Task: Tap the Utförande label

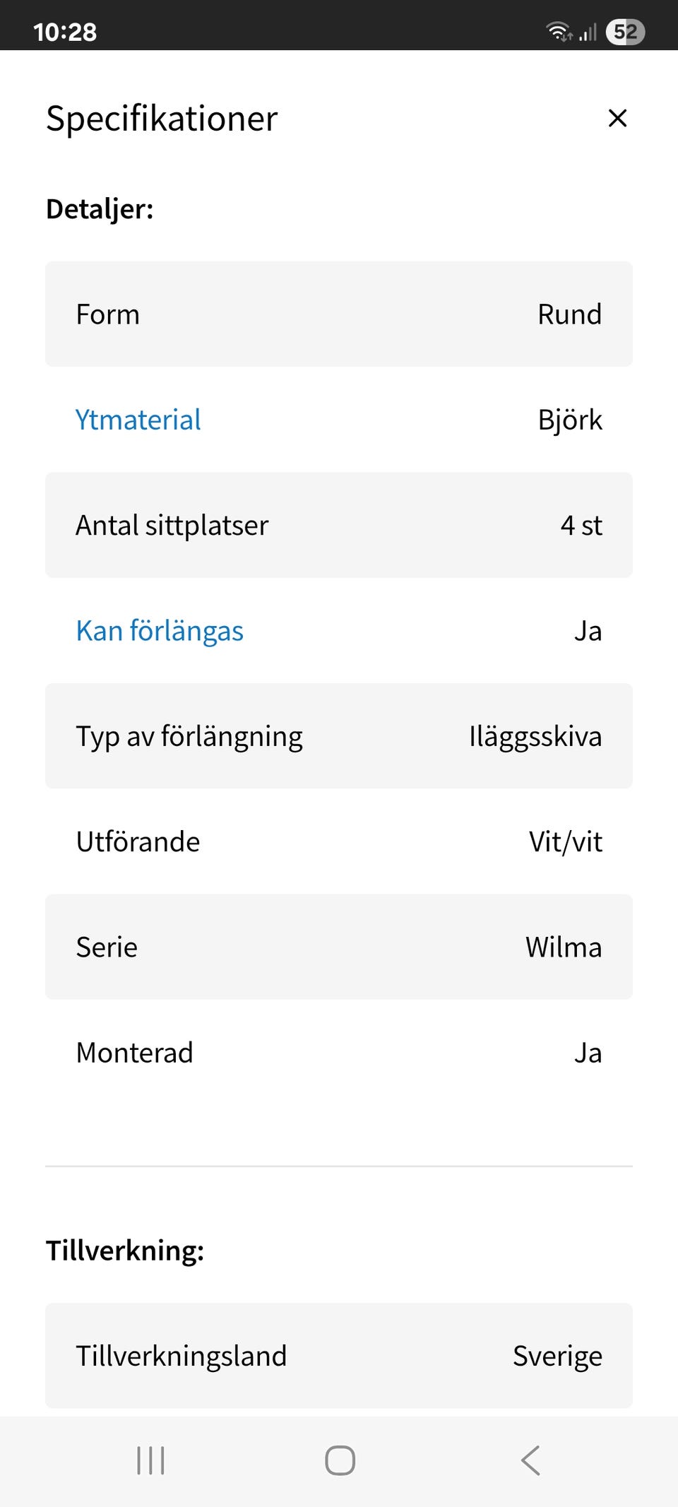Action: point(138,841)
